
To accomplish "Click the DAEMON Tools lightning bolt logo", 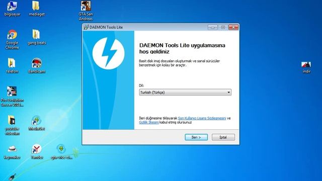I will point(108,53).
